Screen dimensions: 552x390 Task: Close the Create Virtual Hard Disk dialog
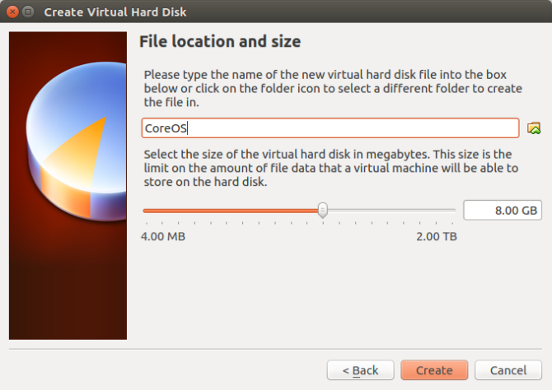tap(12, 12)
